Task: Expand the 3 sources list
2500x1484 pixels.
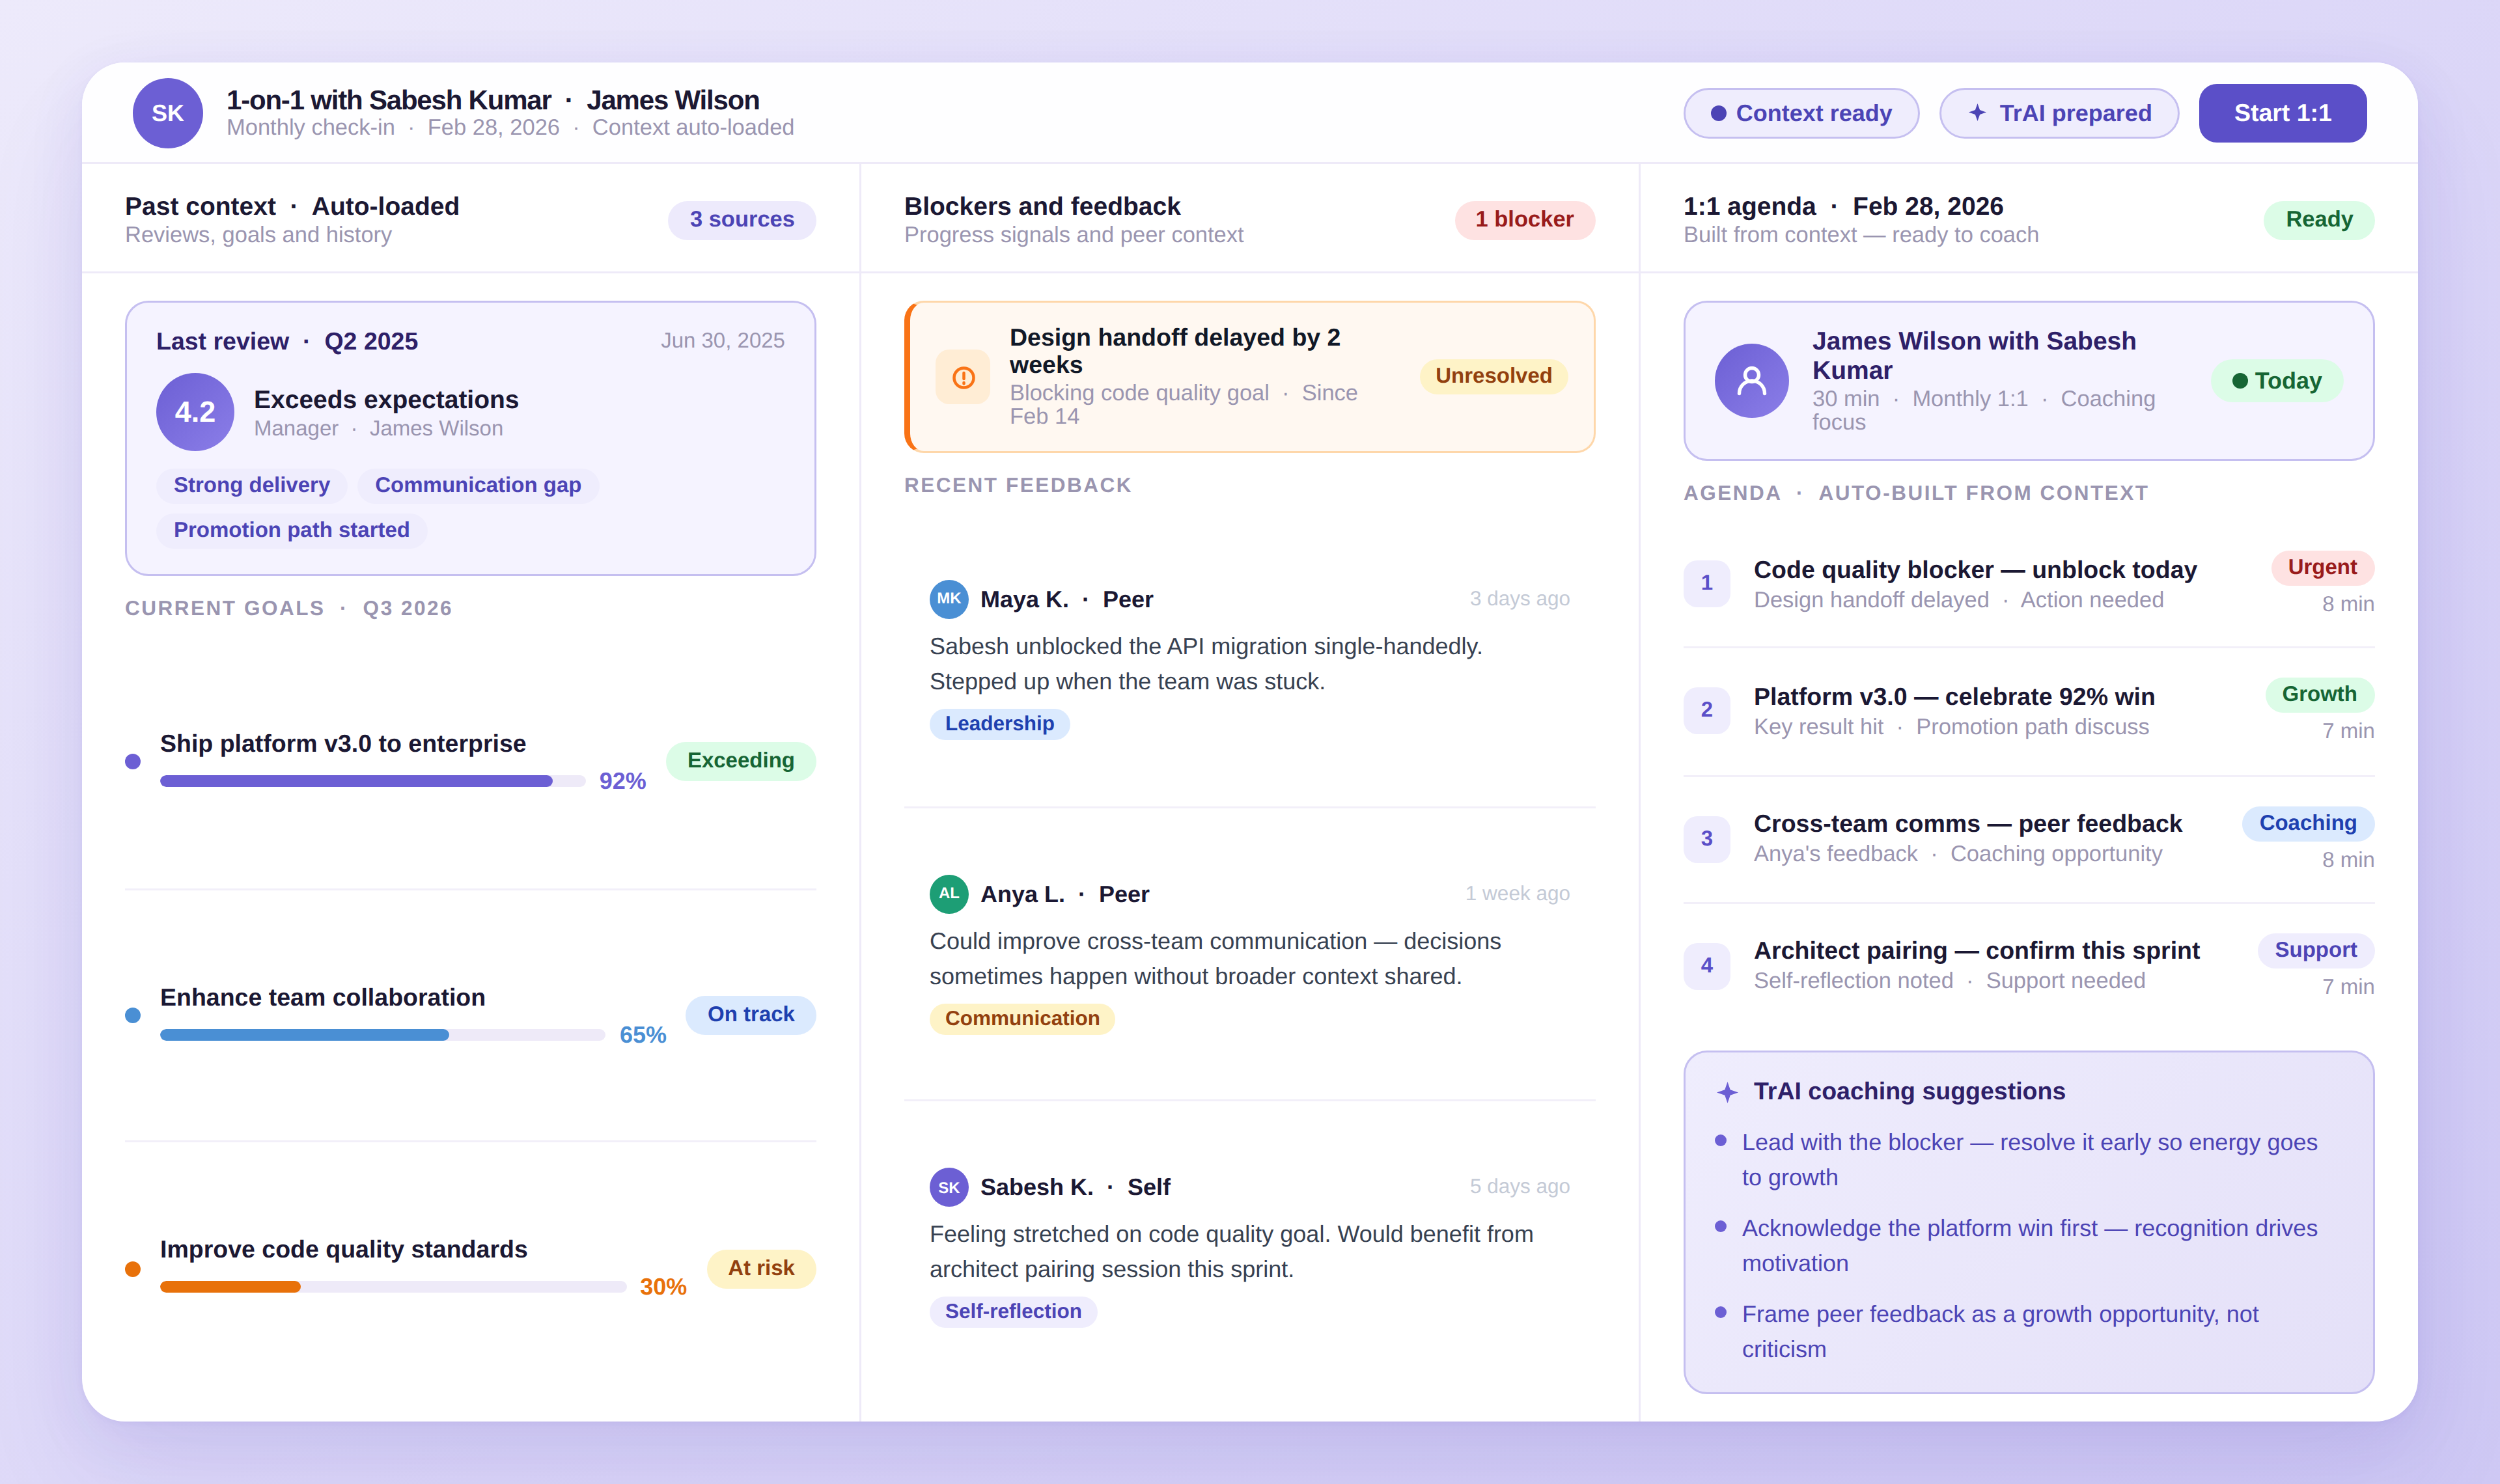Action: click(x=741, y=219)
